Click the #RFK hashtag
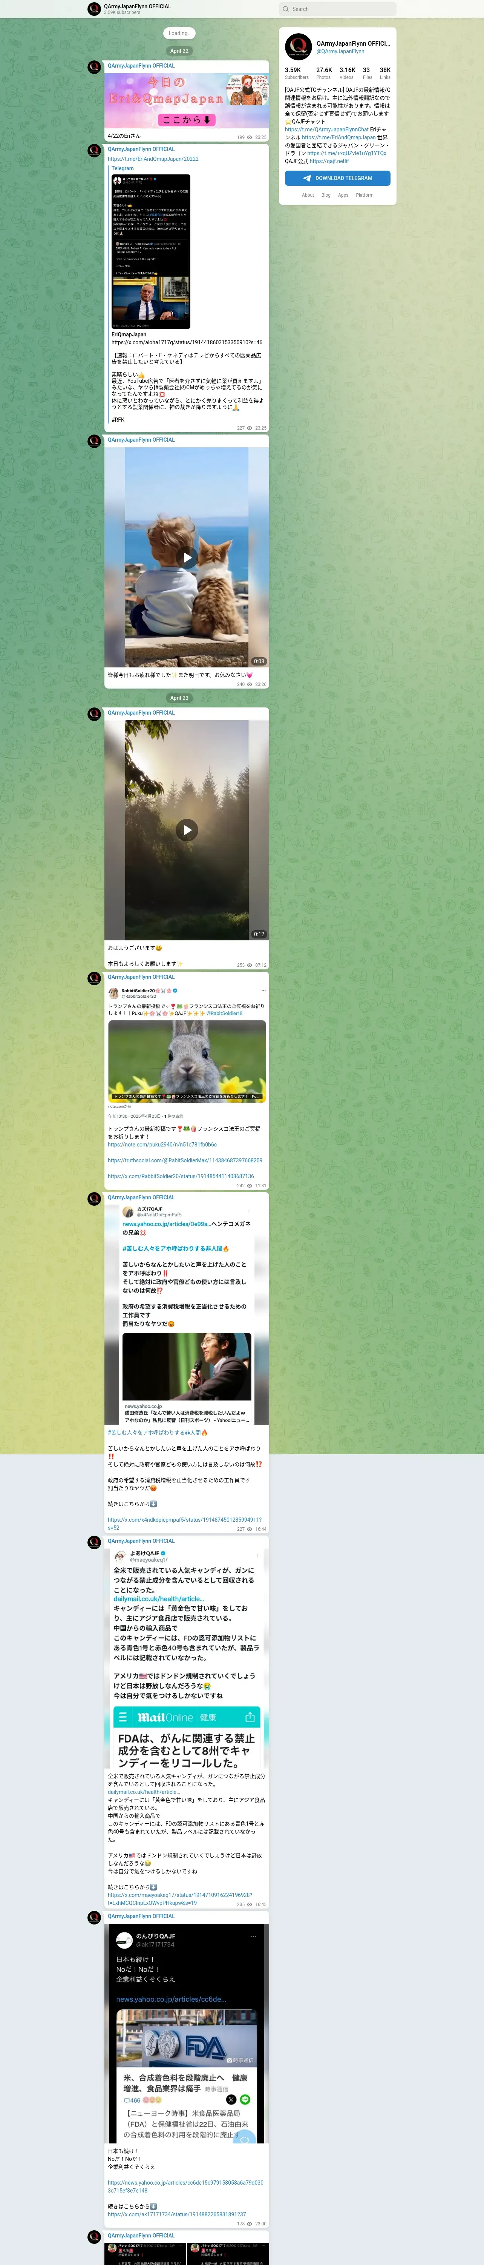 click(118, 419)
